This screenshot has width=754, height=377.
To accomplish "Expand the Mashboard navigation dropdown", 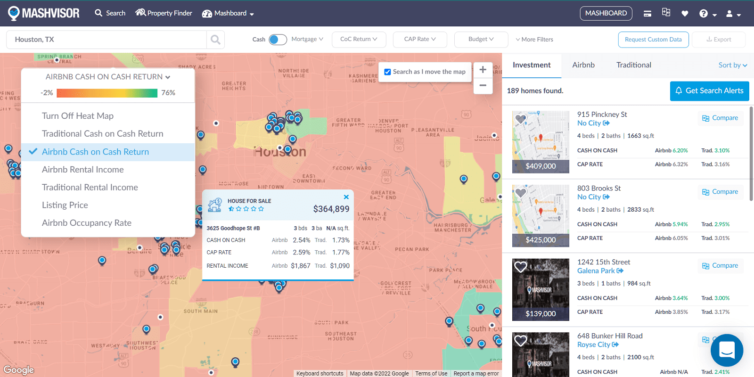I will [x=228, y=13].
